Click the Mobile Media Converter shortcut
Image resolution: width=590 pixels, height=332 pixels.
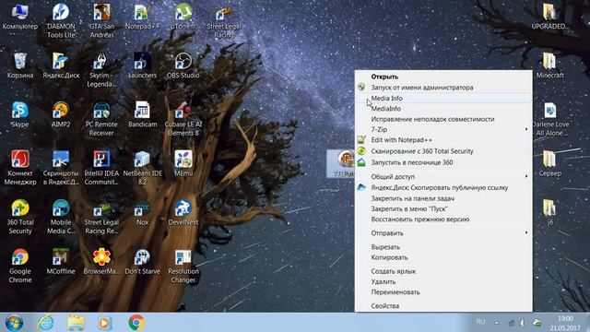[x=61, y=217]
